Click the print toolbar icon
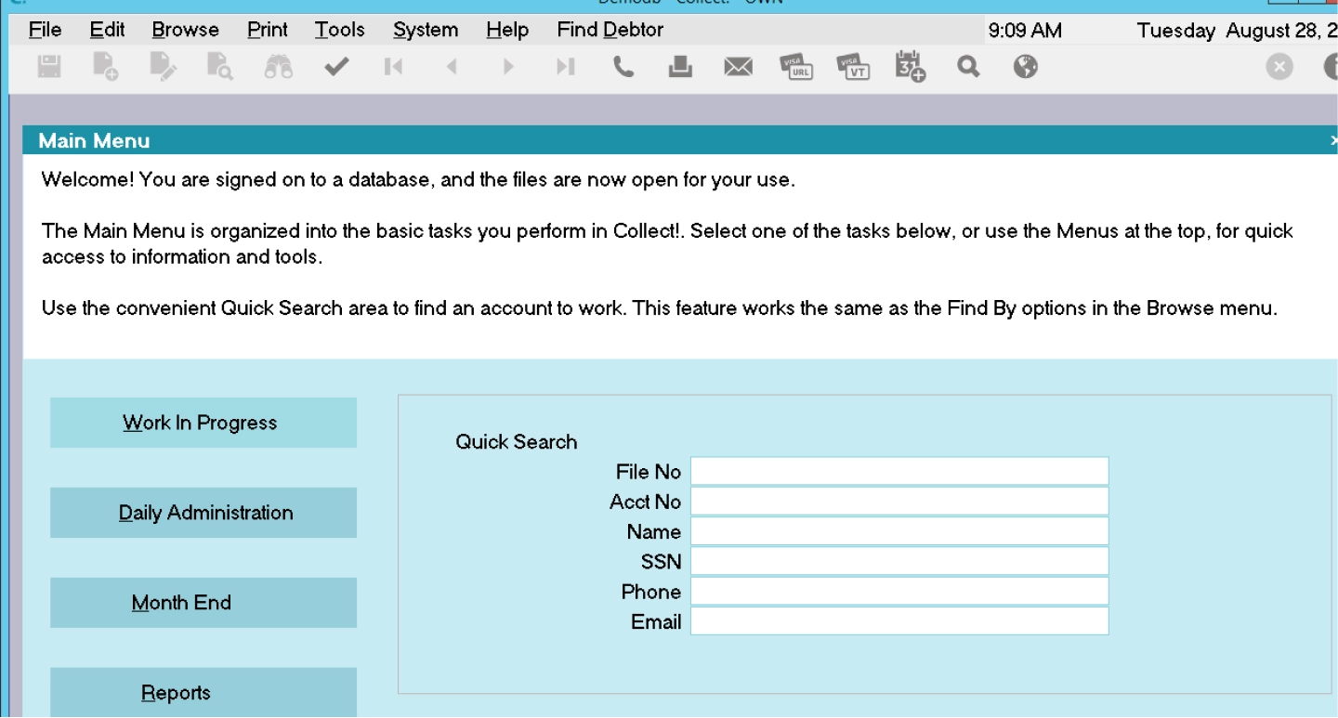This screenshot has height=718, width=1338. 680,66
